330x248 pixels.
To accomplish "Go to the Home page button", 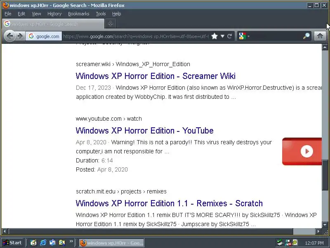I will [x=320, y=36].
